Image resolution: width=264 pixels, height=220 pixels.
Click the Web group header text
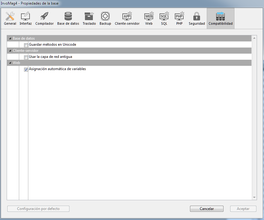tap(16, 63)
